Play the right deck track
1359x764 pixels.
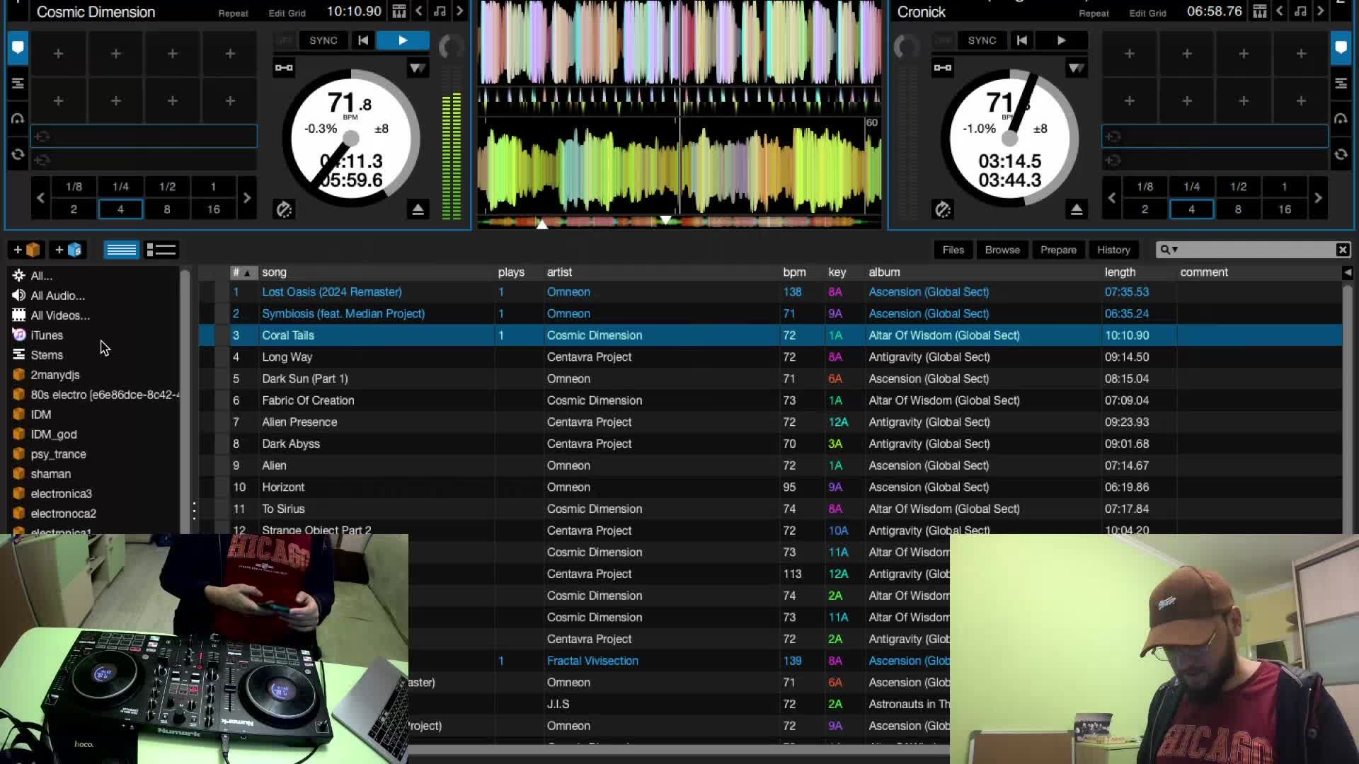point(1061,40)
